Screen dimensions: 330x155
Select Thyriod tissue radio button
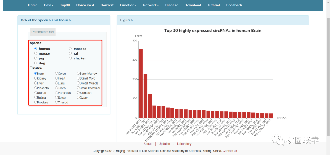tap(57, 102)
